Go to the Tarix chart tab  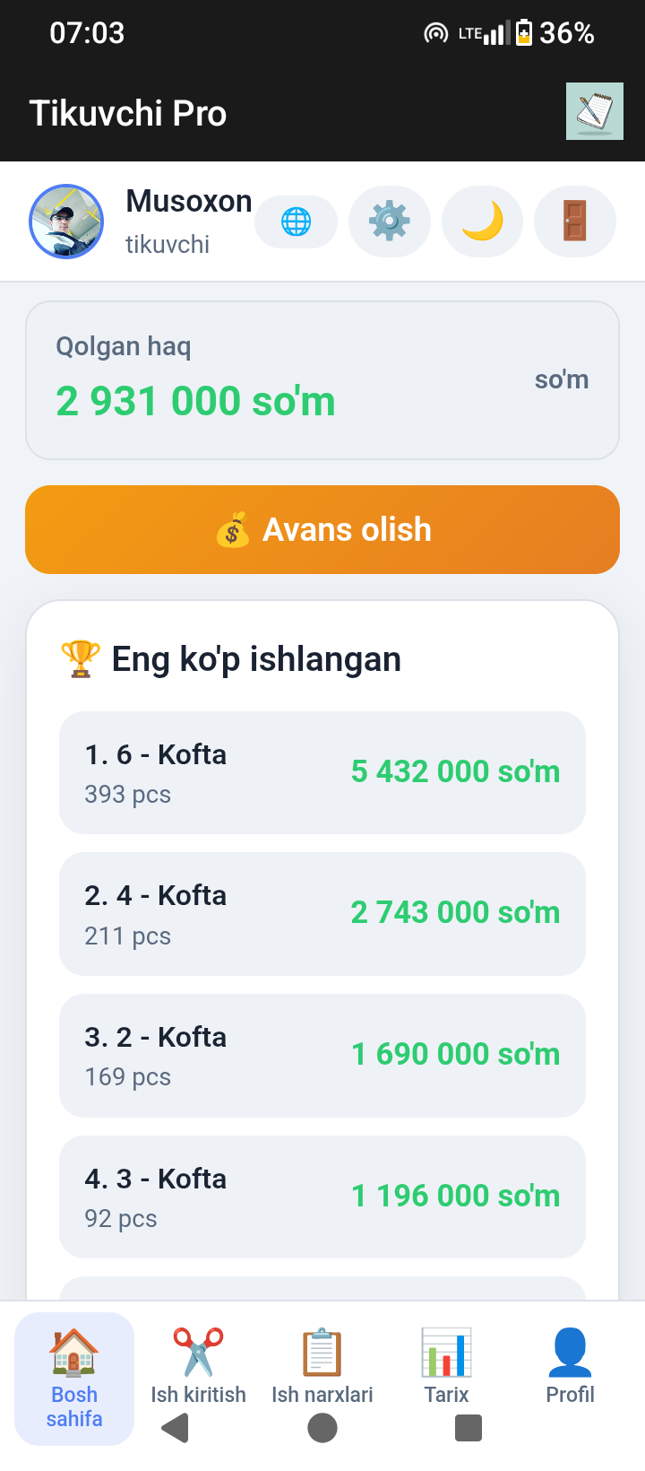(446, 1367)
